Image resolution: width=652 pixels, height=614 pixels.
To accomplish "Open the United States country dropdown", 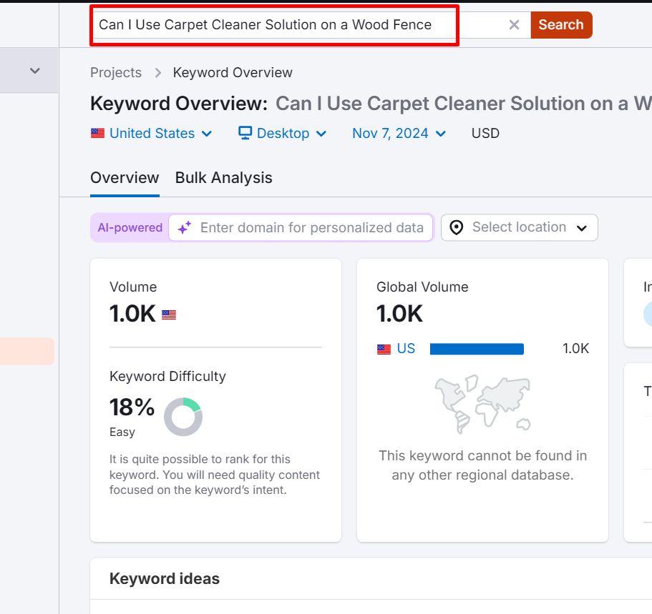I will click(x=152, y=134).
